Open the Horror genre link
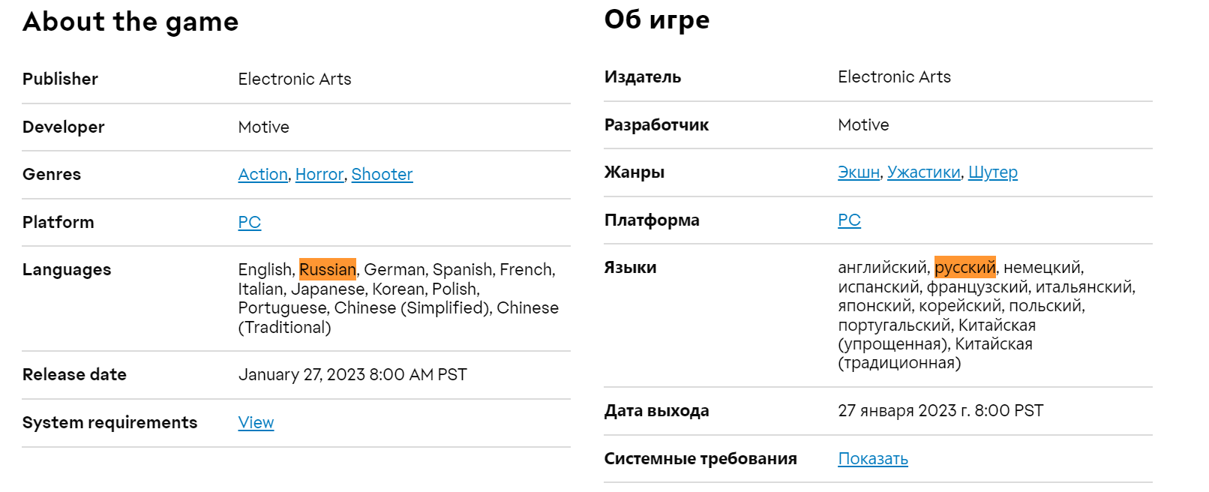 (x=319, y=175)
